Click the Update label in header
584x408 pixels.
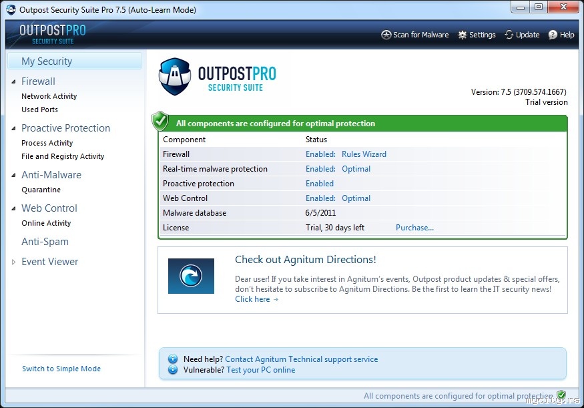[x=528, y=35]
